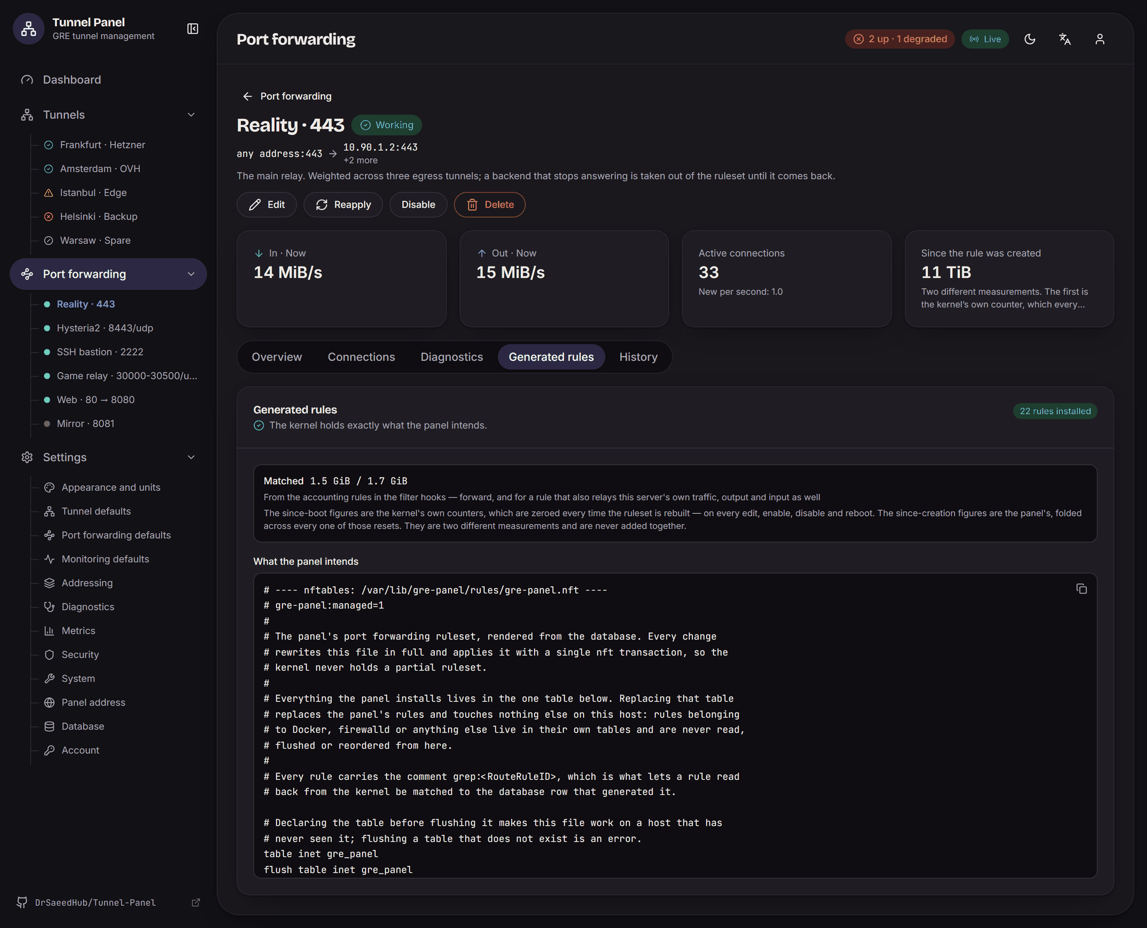Click the 'flush table inet gre_panel' line
Screen dimensions: 1147x928
pyautogui.click(x=338, y=869)
